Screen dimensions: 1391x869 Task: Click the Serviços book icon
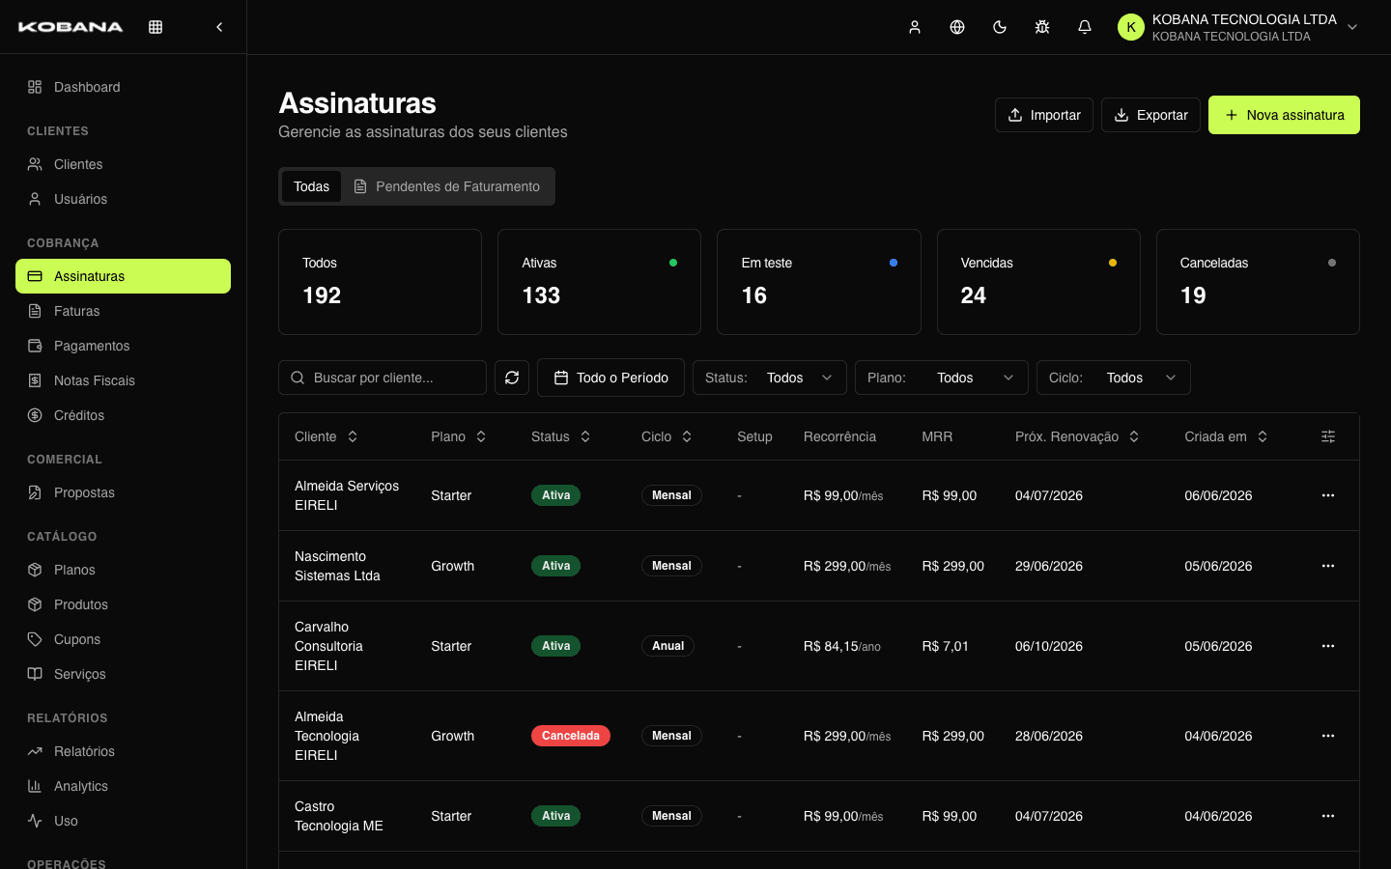pyautogui.click(x=35, y=674)
